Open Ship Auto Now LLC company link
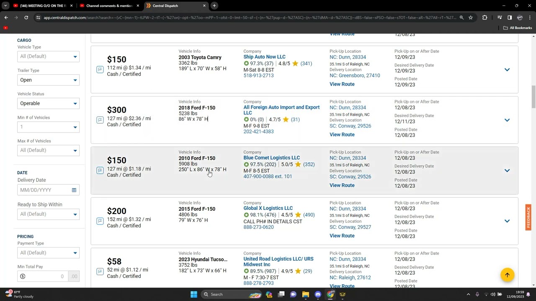Viewport: 536px width, 301px height. pos(264,57)
